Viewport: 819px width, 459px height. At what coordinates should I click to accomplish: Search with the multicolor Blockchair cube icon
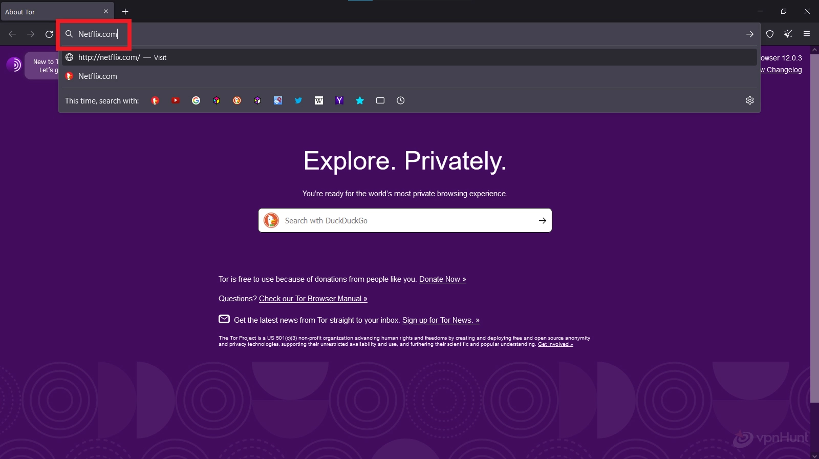coord(217,100)
